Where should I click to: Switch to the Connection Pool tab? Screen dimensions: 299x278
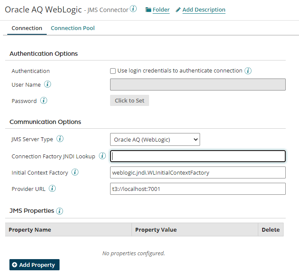pos(73,28)
